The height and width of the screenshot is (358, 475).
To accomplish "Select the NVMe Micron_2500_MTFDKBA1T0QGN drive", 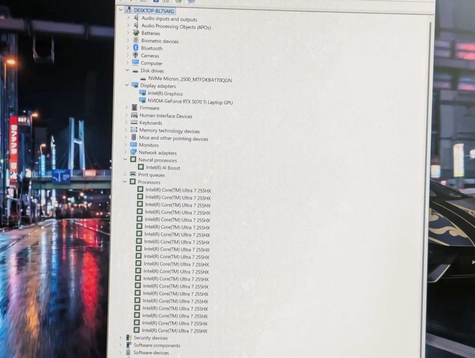I will [x=190, y=79].
